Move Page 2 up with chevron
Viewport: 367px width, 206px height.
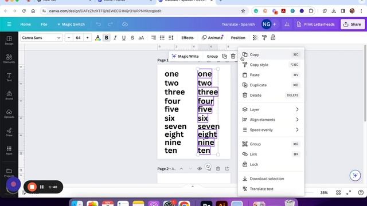pyautogui.click(x=181, y=169)
